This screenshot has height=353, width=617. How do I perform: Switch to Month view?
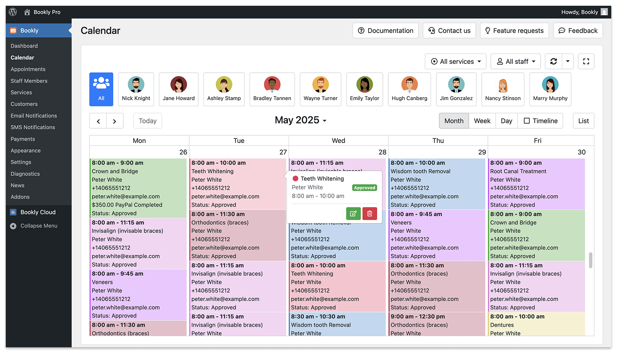[x=454, y=121]
